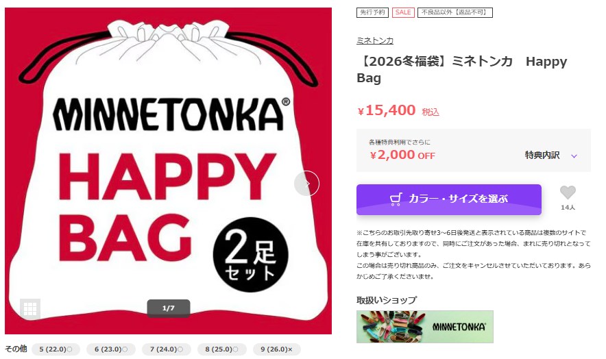Click the 先行予約 tag
Image resolution: width=606 pixels, height=359 pixels.
click(372, 12)
